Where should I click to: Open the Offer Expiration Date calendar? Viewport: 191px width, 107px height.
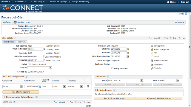128,56
